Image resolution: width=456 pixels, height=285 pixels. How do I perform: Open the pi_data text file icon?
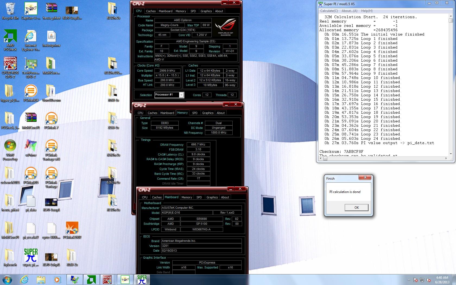click(31, 203)
